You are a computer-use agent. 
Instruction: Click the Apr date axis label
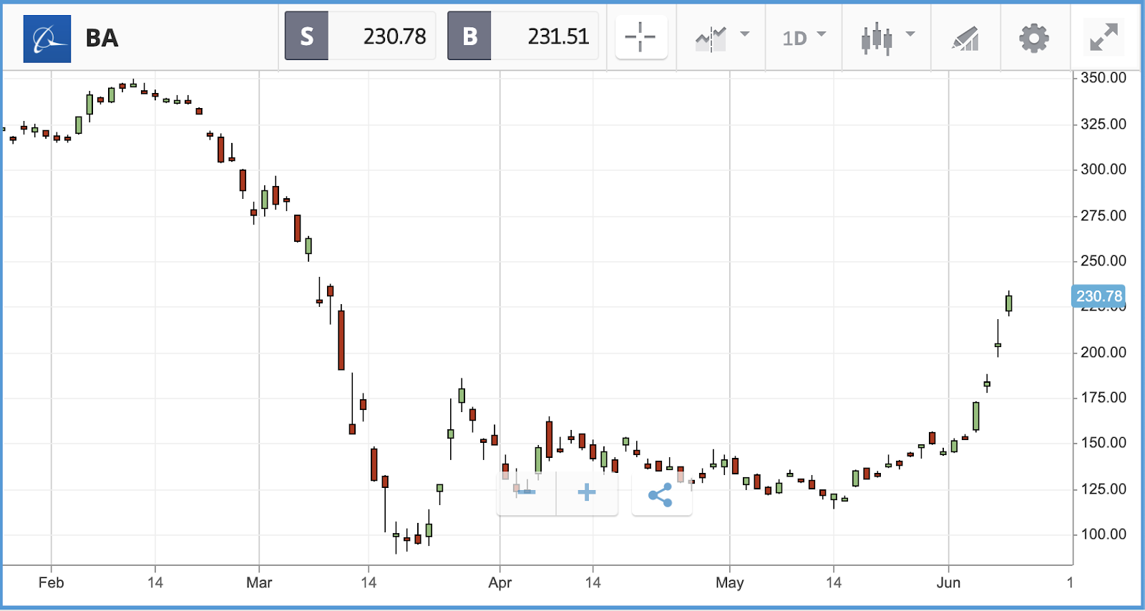(500, 582)
